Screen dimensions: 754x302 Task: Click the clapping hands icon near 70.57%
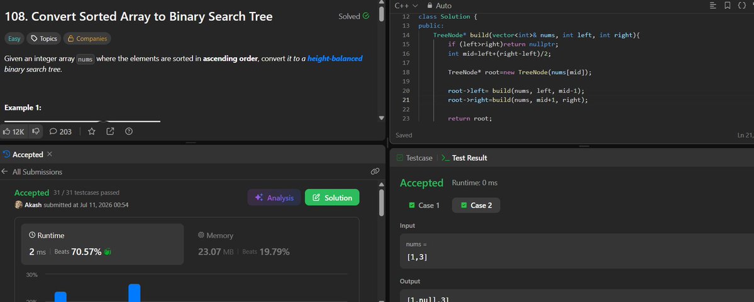pyautogui.click(x=108, y=252)
